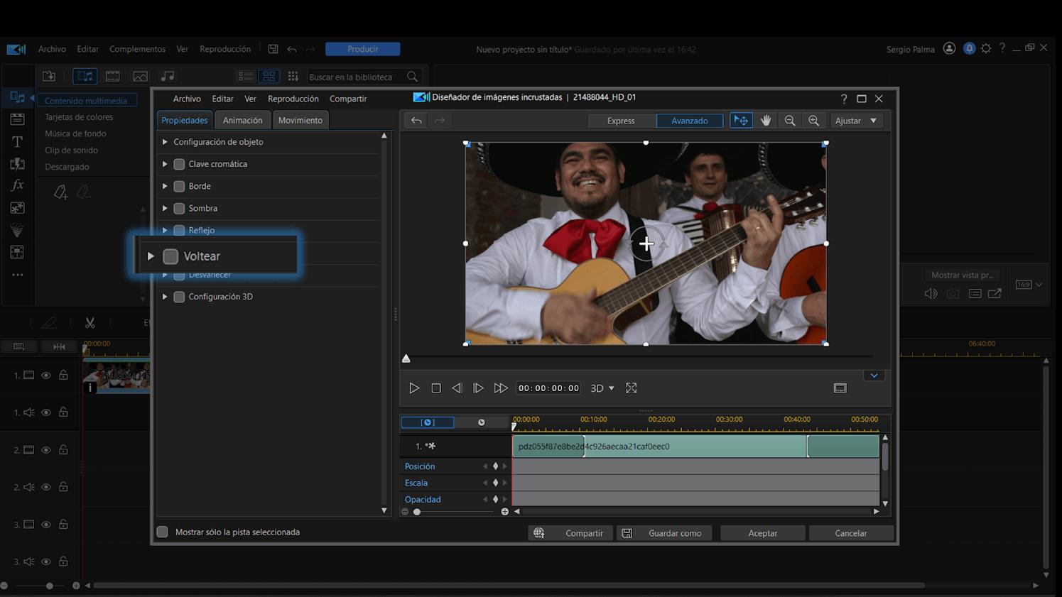1062x597 pixels.
Task: Open the Ajustar zoom dropdown
Action: click(x=856, y=121)
